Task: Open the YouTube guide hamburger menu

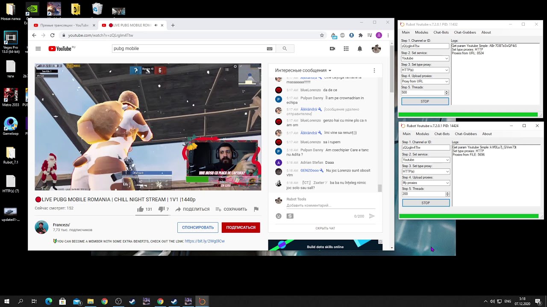Action: [x=38, y=49]
